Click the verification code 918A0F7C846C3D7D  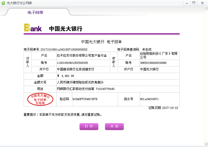point(85,99)
